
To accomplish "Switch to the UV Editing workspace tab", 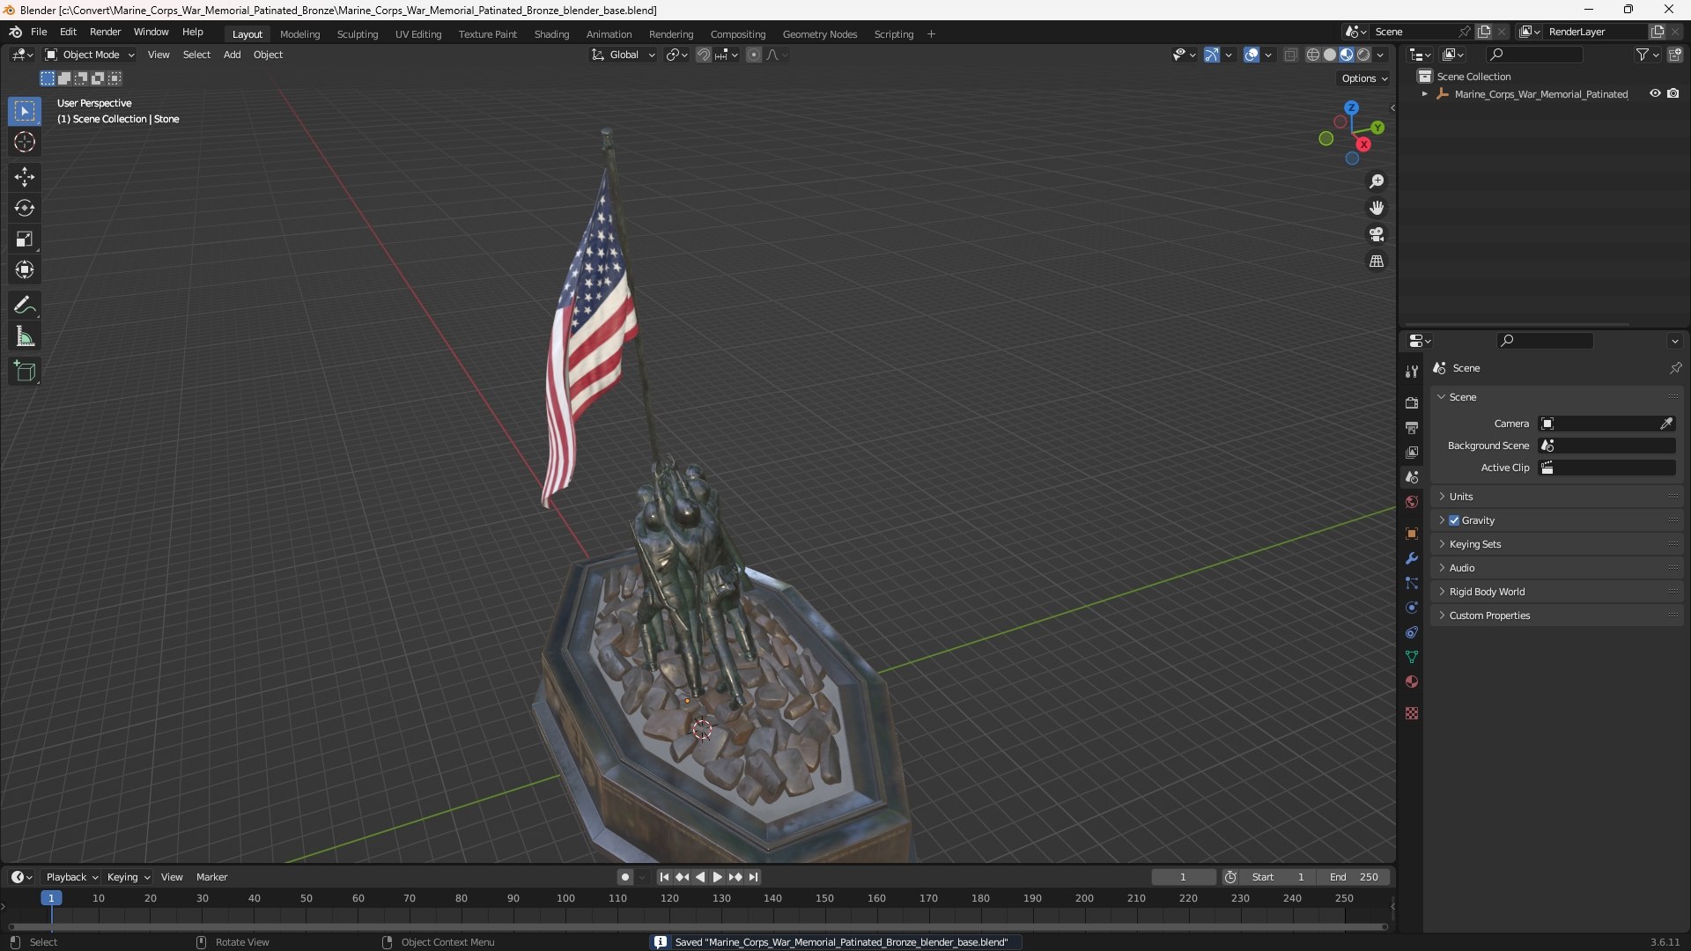I will click(418, 34).
